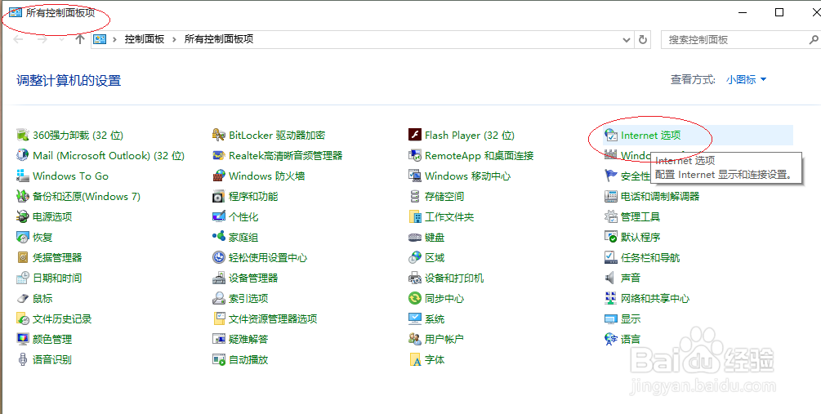Click the breadcrumb arrow after 控制面板
821x414 pixels.
tap(175, 39)
